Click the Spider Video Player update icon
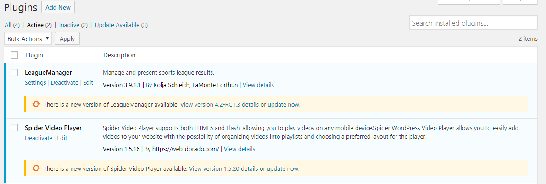 click(36, 168)
